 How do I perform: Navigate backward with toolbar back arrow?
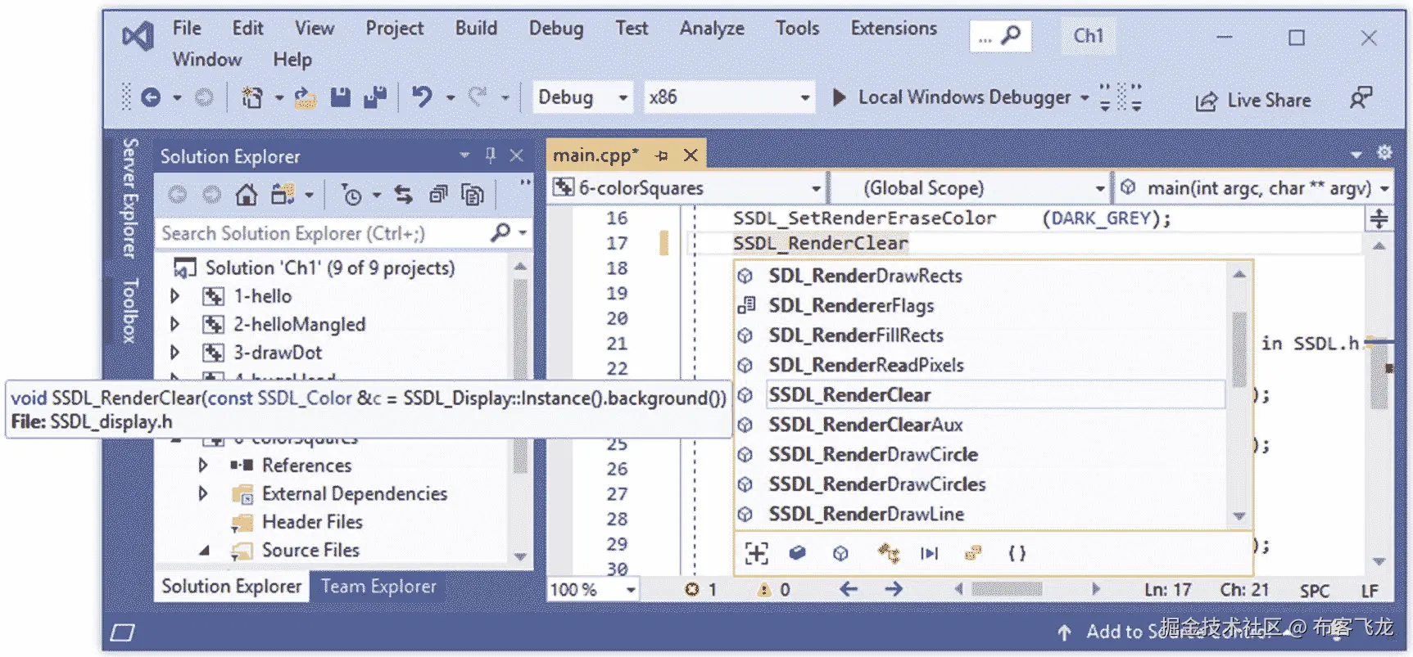pos(151,98)
